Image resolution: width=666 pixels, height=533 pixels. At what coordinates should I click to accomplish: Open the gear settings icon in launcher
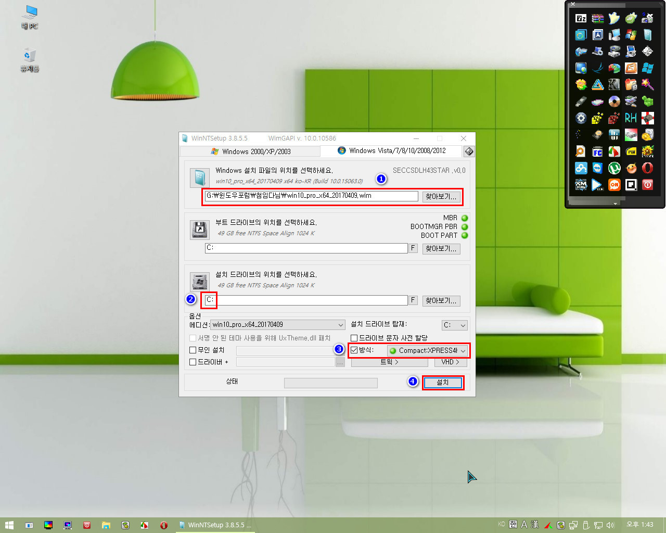(x=581, y=118)
